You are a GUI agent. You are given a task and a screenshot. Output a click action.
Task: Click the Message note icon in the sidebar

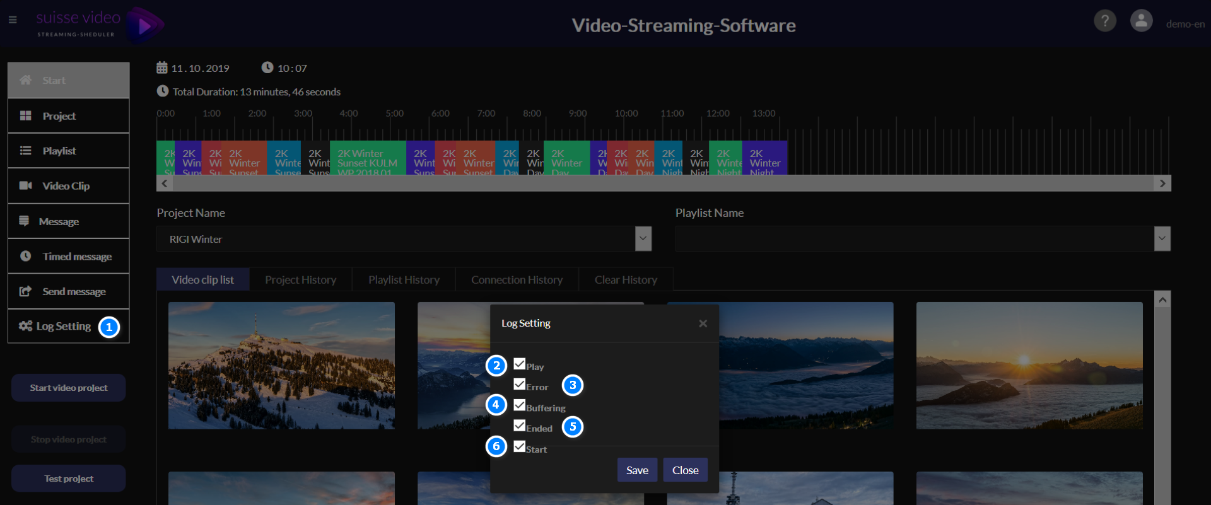(x=24, y=221)
